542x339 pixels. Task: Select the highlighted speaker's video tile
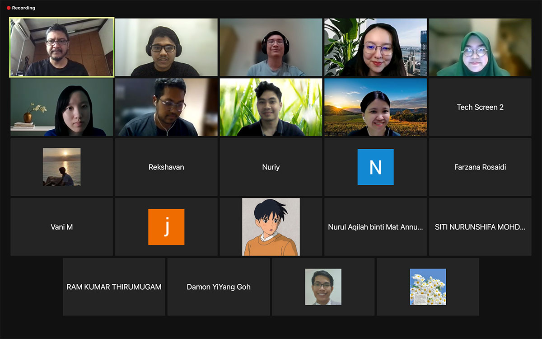point(62,47)
